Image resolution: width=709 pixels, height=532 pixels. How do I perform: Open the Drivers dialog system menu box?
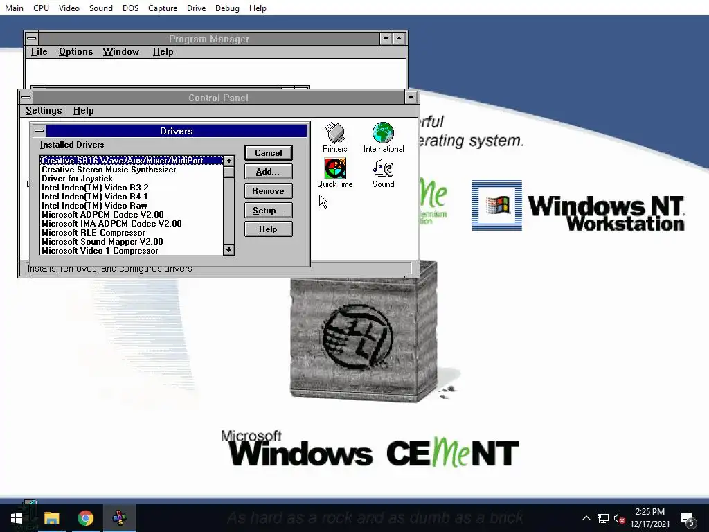[x=39, y=131]
